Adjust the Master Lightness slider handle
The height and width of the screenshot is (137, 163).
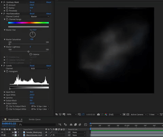point(29,52)
